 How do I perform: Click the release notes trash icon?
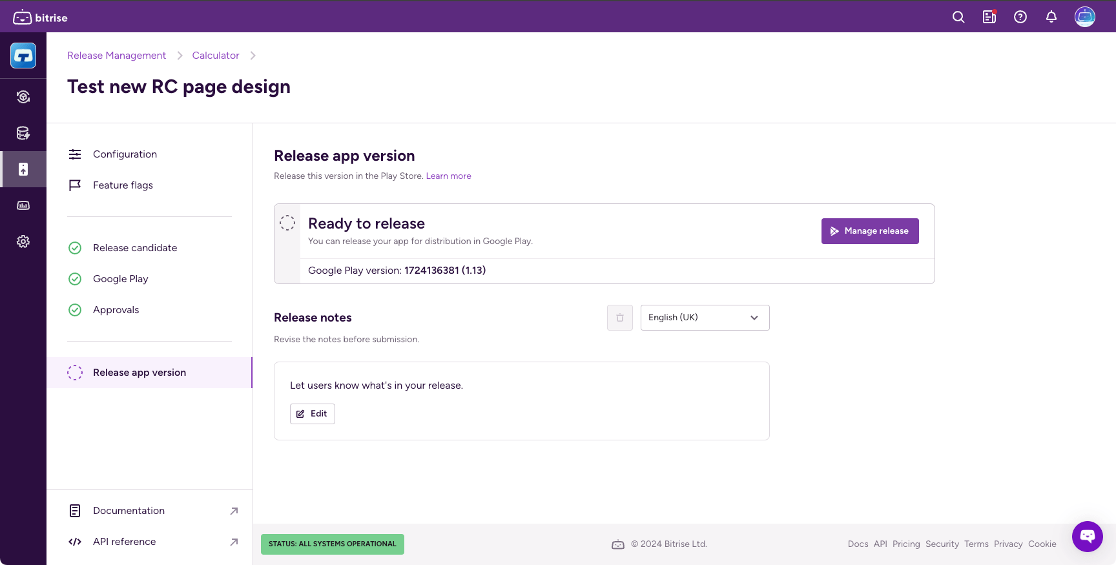pos(620,318)
